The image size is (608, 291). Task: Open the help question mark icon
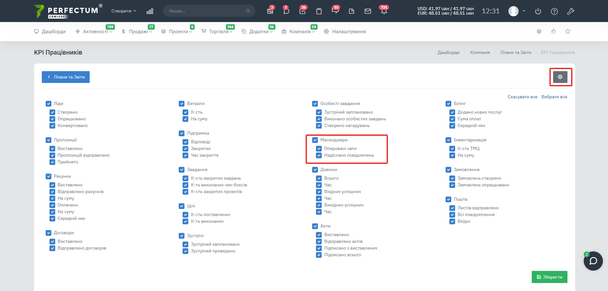point(554,11)
